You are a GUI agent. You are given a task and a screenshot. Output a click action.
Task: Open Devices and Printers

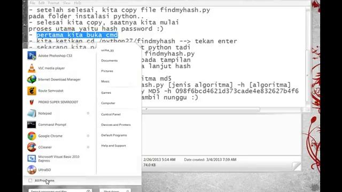(x=116, y=125)
